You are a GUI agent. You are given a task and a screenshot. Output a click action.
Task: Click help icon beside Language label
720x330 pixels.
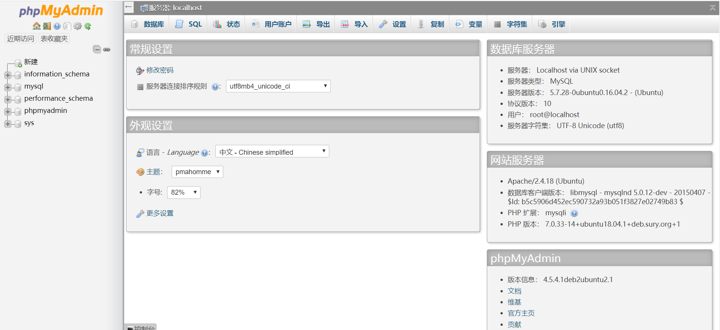click(x=204, y=153)
